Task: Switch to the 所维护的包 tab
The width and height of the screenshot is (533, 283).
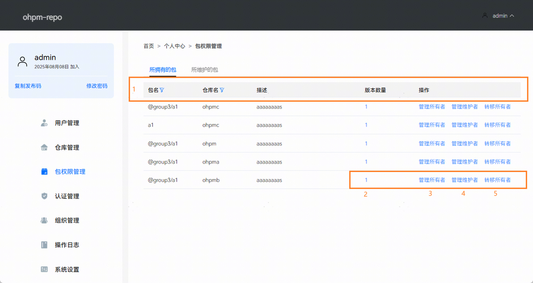Action: click(204, 70)
